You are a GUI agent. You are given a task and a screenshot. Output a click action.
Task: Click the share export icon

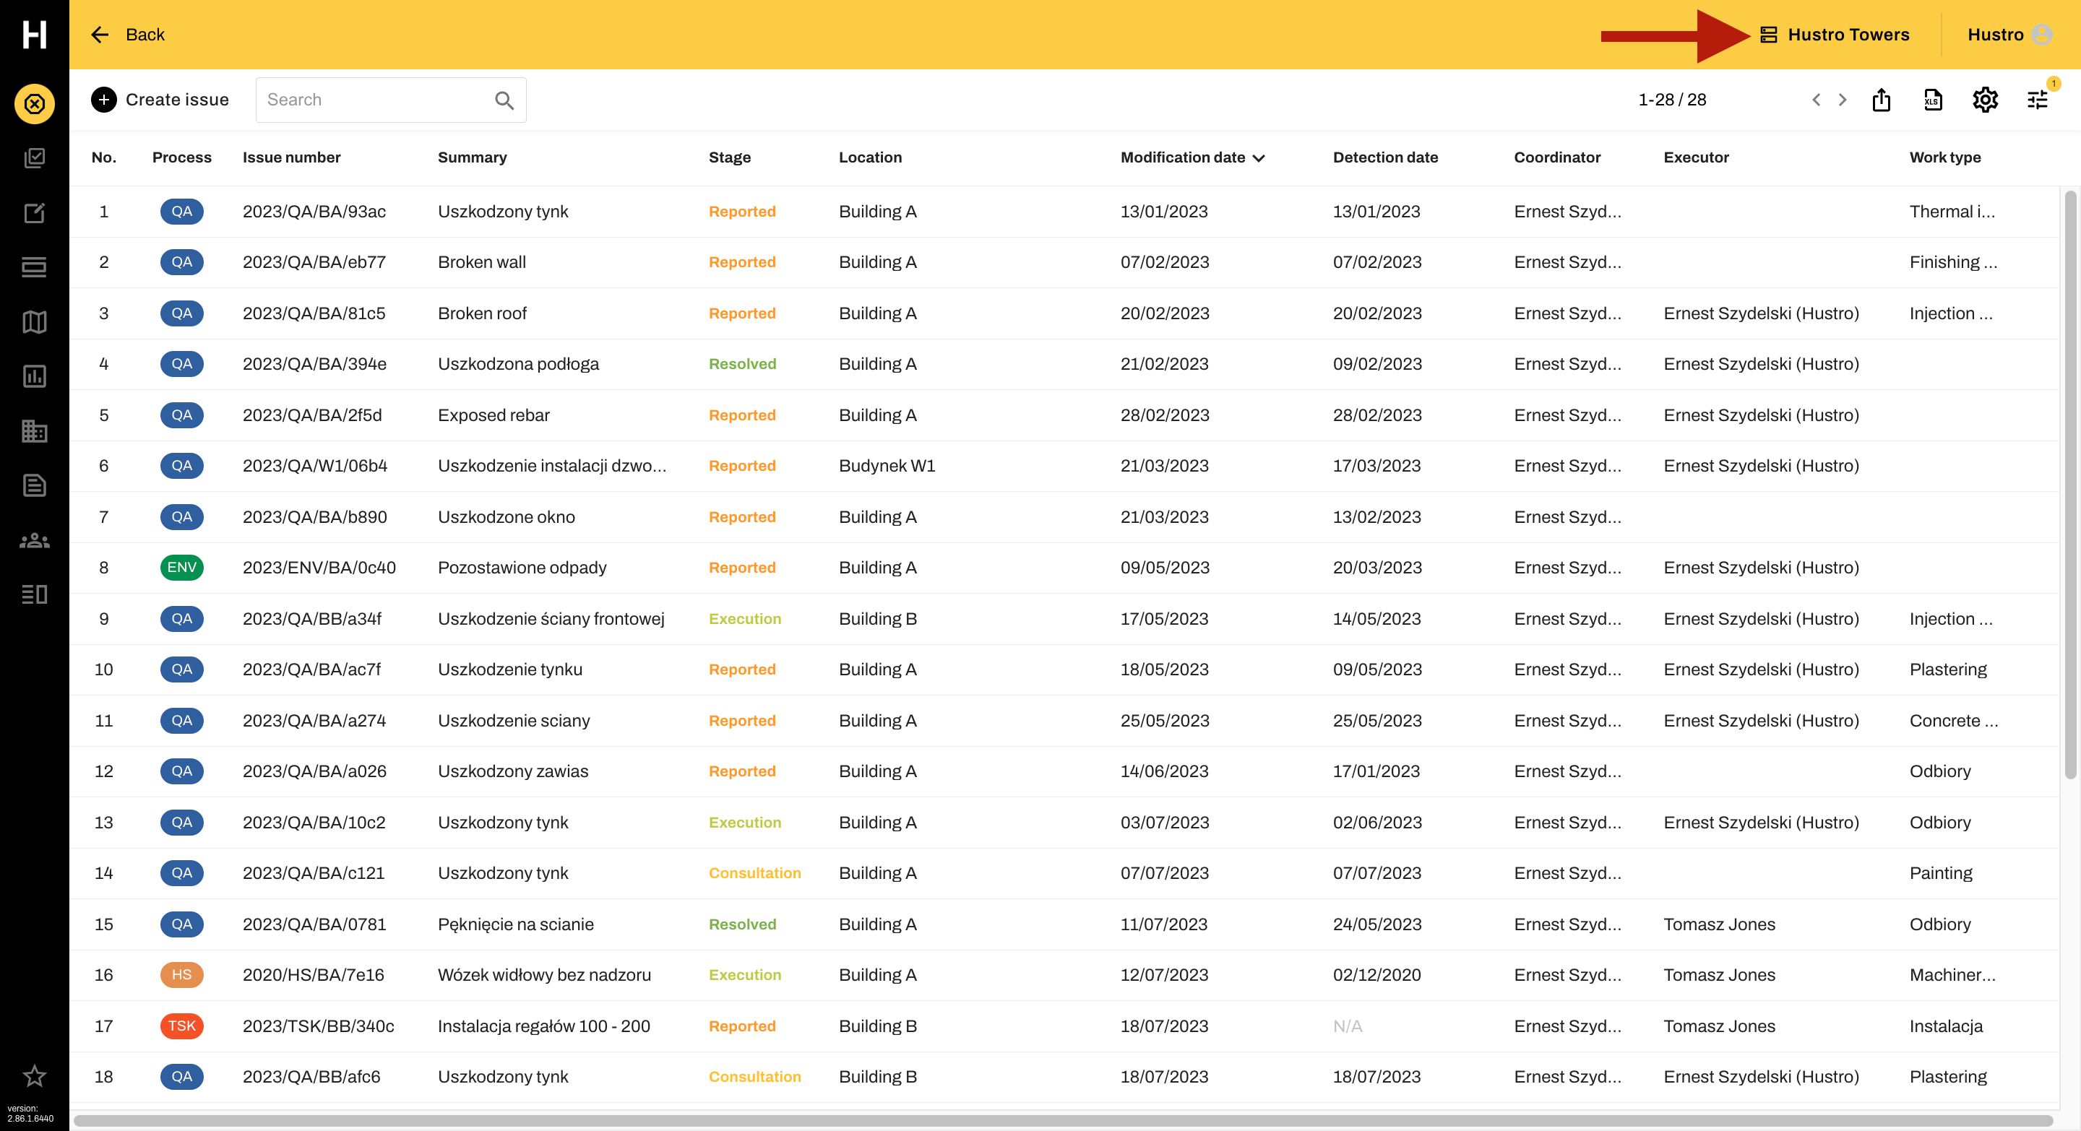pos(1882,99)
